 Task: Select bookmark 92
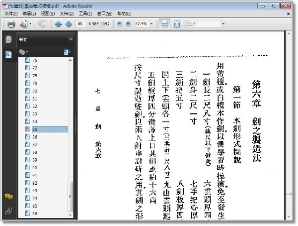pyautogui.click(x=35, y=183)
